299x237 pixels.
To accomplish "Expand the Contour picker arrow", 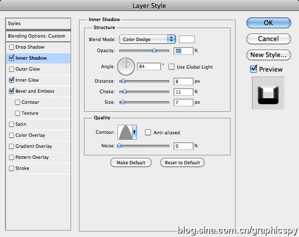I will (134, 132).
